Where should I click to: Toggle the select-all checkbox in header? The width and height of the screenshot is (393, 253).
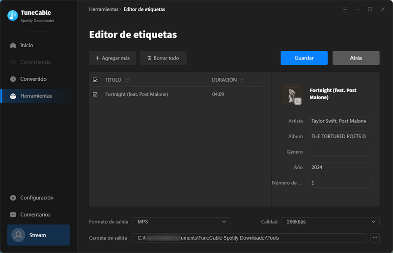(x=95, y=80)
